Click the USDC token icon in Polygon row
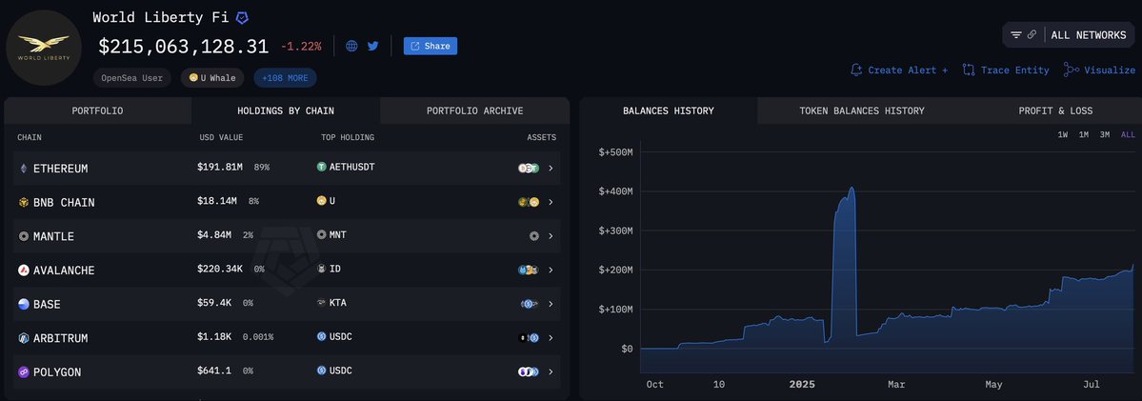 click(x=321, y=371)
